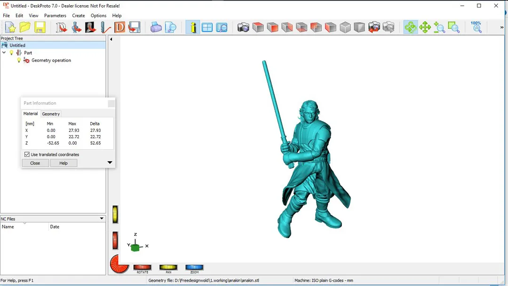The image size is (508, 286).
Task: Click the New project star icon
Action: [10, 27]
